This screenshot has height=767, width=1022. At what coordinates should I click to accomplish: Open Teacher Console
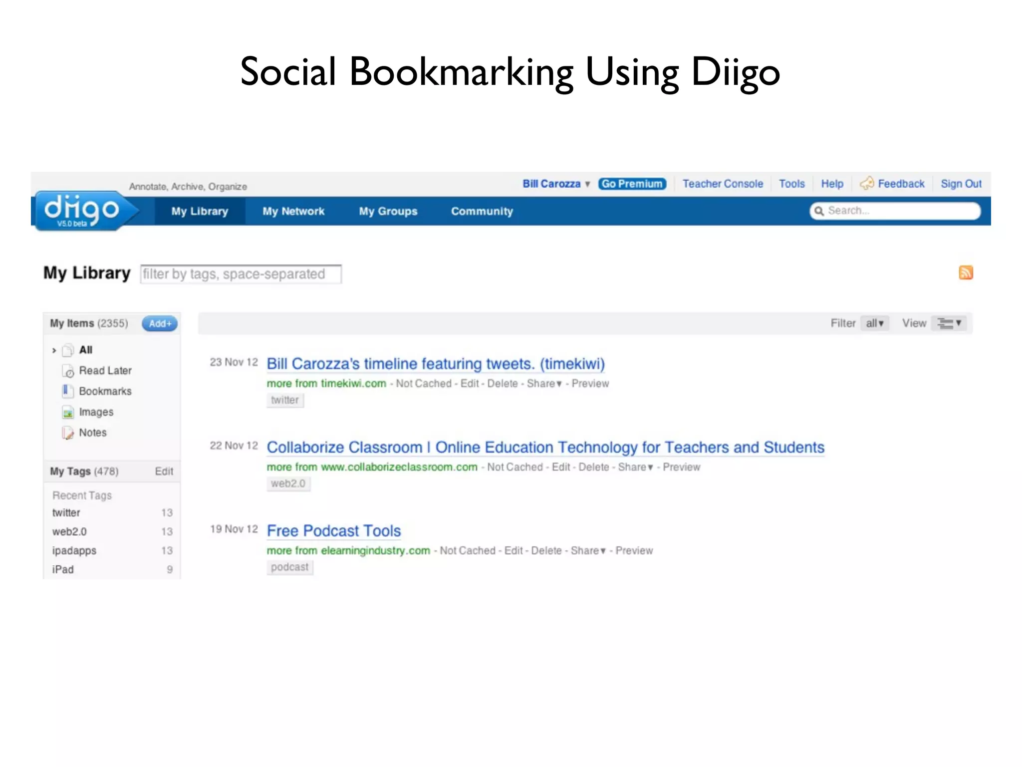(723, 184)
